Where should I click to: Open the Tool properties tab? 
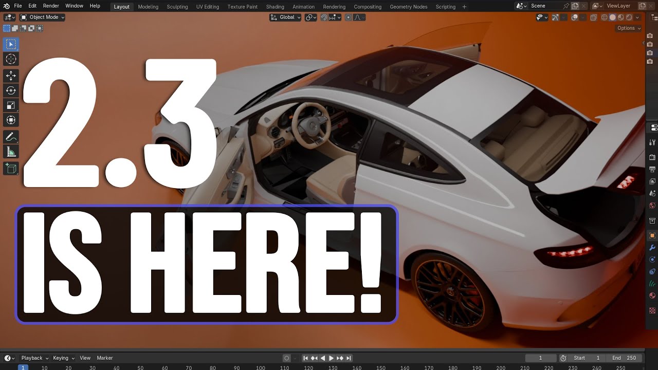[652, 142]
